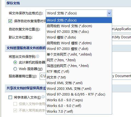Click the info icon beside 将字体嵌入文件
This screenshot has height=117, width=131.
[43, 97]
